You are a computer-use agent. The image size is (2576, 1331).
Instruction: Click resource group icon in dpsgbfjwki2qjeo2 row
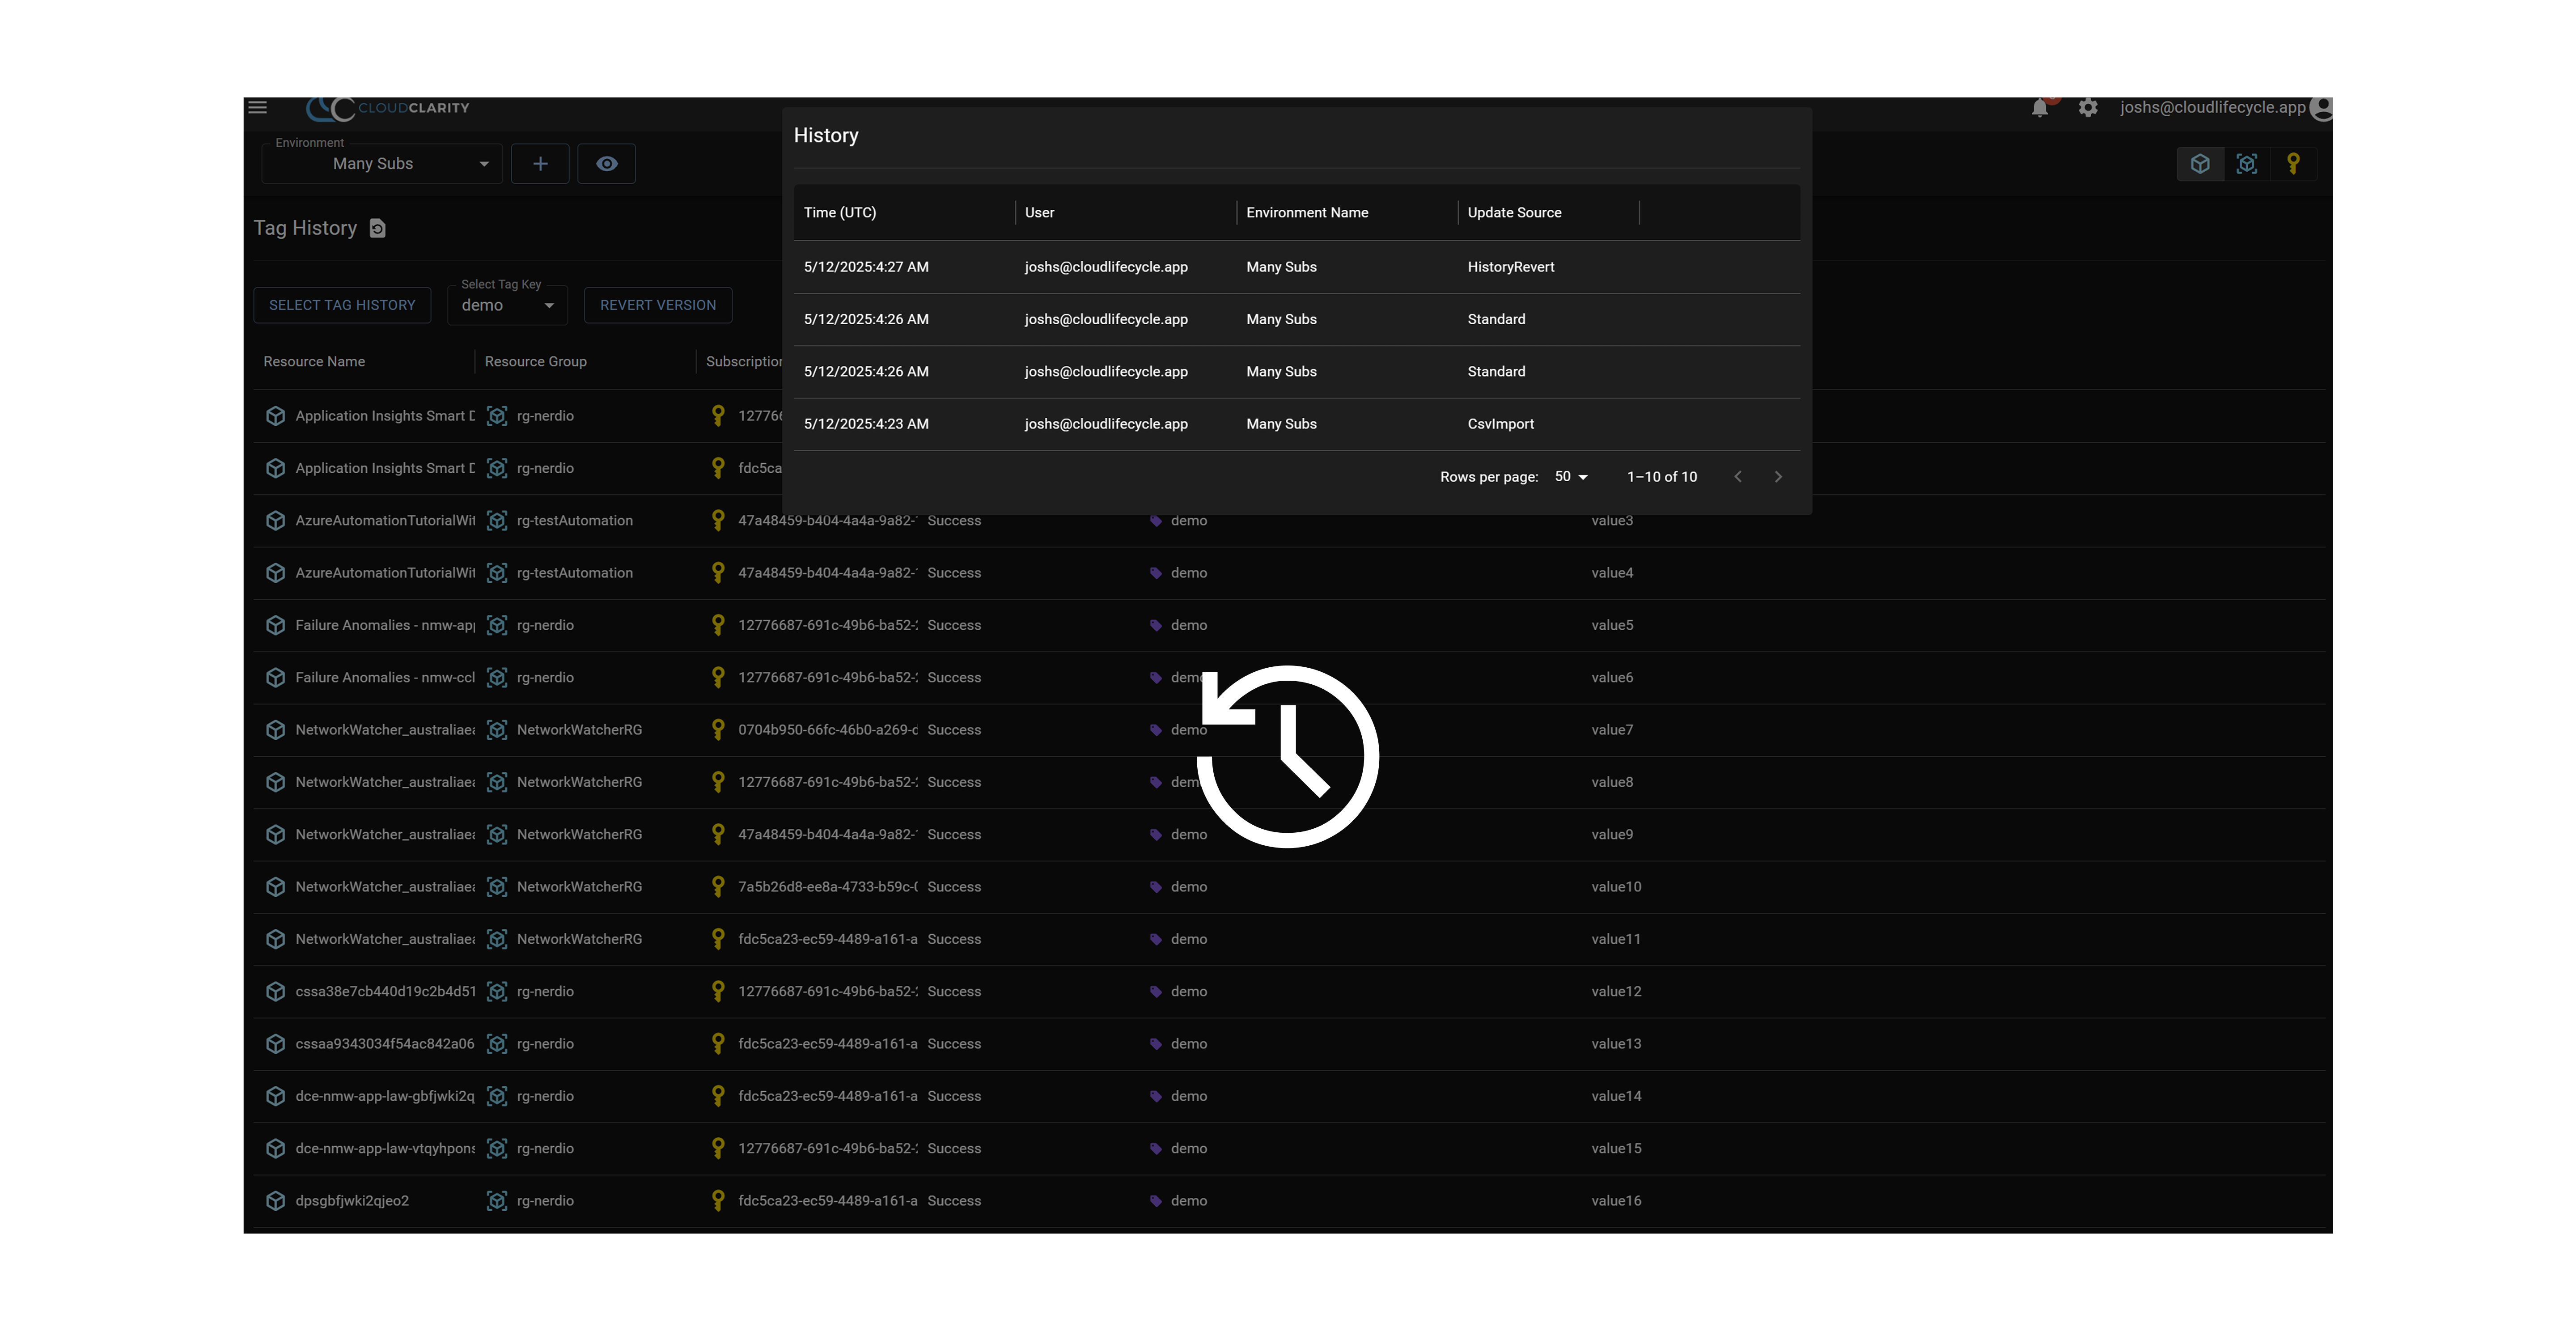pyautogui.click(x=497, y=1201)
